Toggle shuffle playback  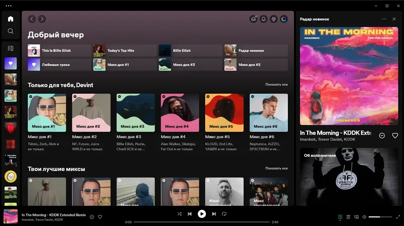(179, 214)
